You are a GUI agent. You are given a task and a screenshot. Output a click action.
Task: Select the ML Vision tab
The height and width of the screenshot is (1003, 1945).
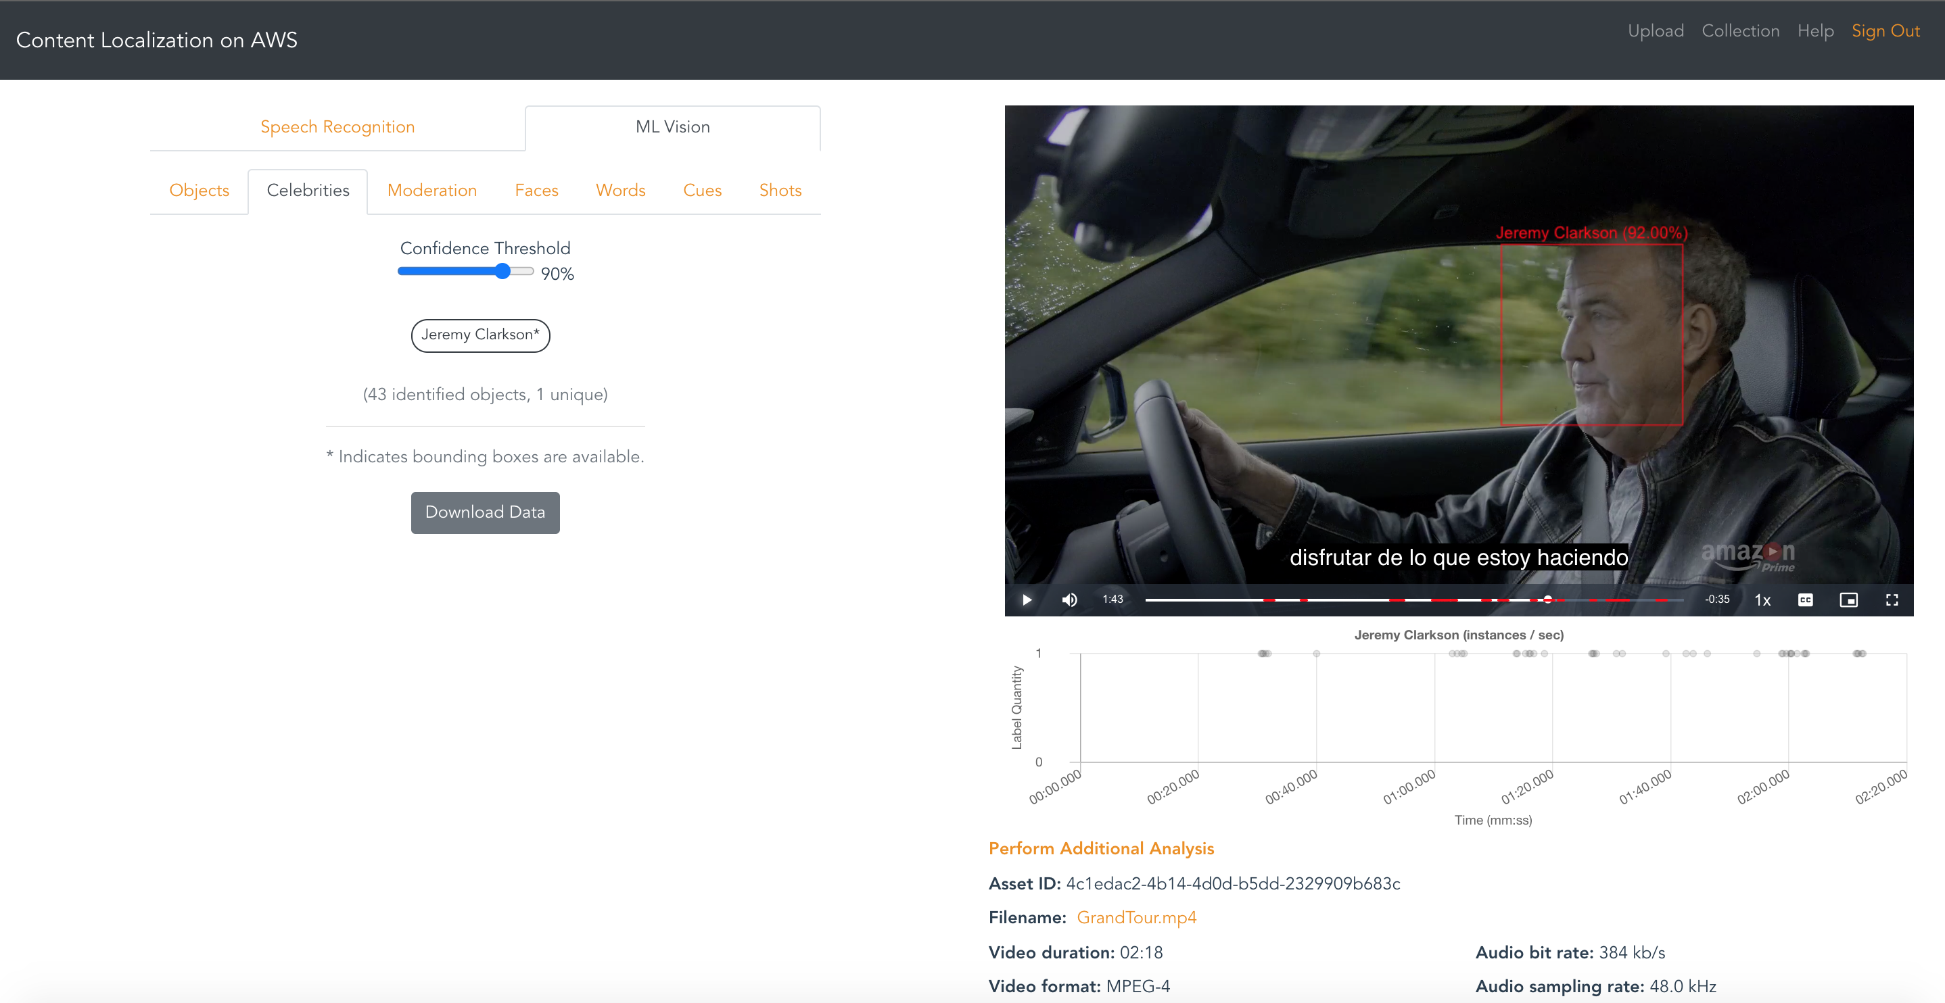(x=673, y=127)
